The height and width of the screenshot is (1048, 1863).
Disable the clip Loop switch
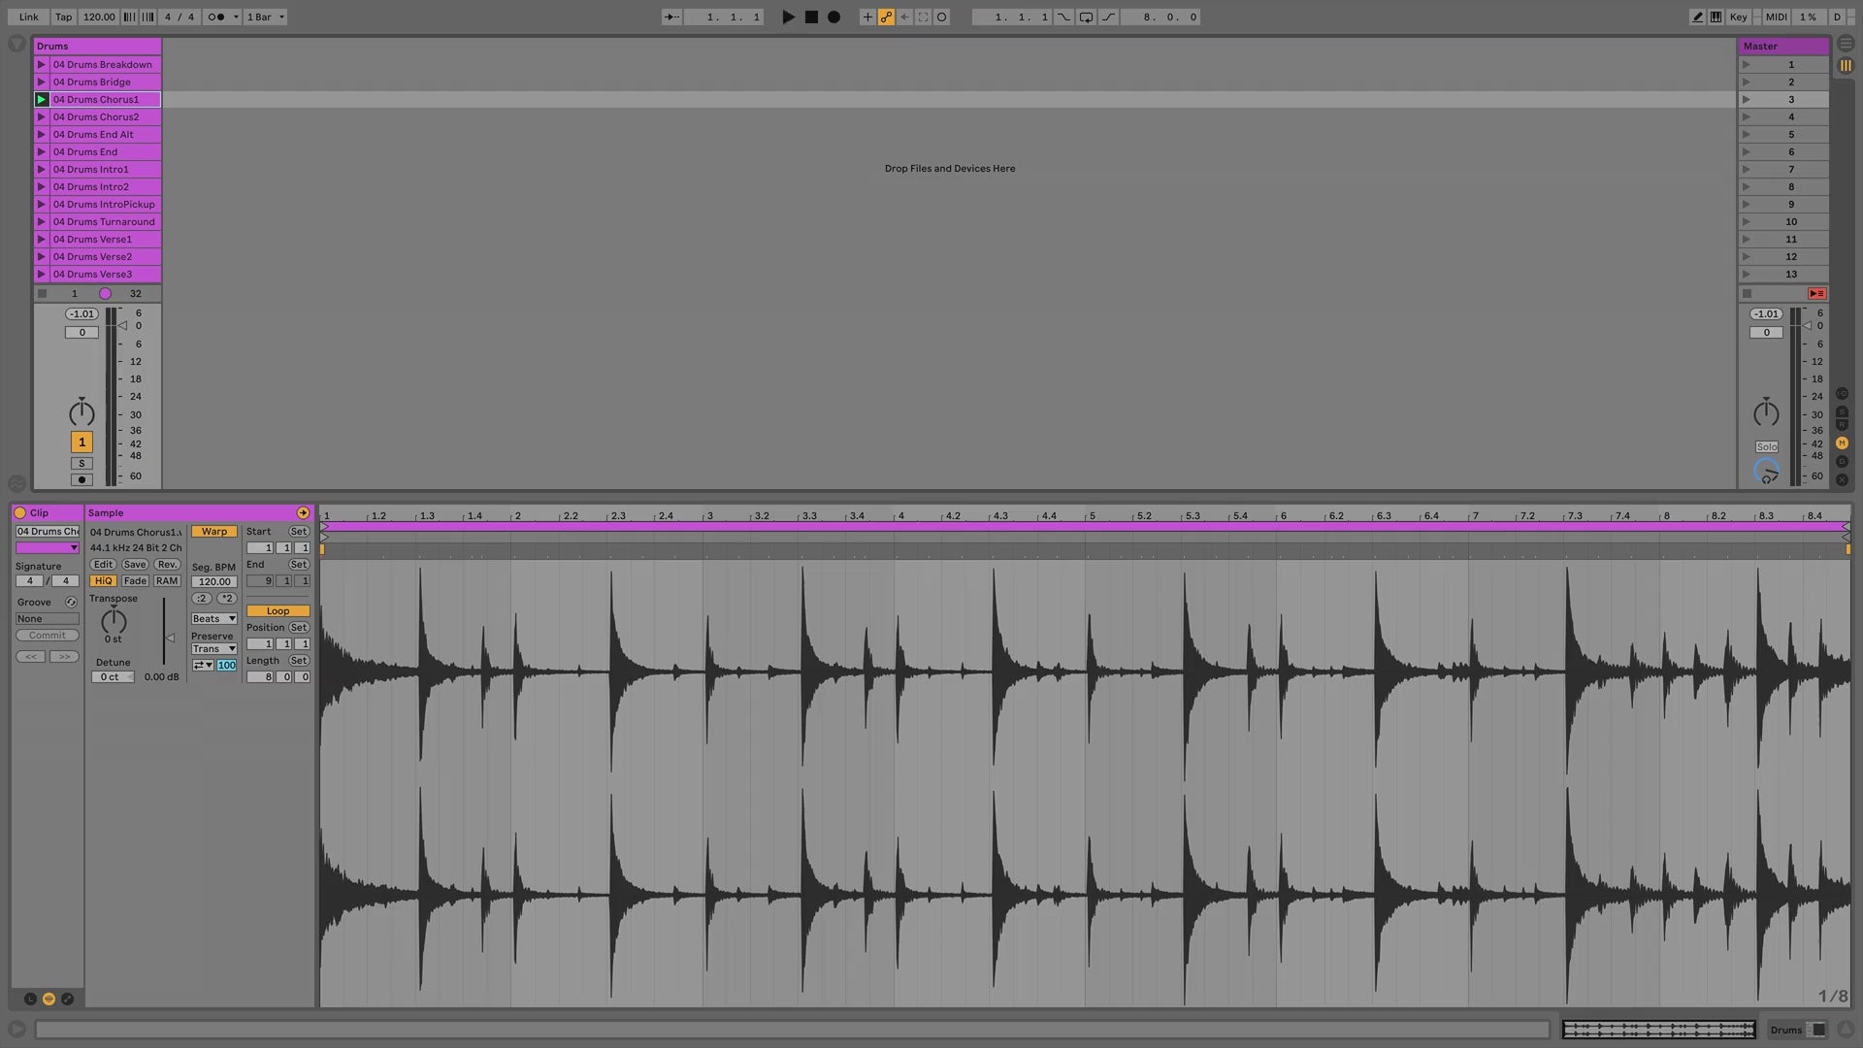(278, 611)
